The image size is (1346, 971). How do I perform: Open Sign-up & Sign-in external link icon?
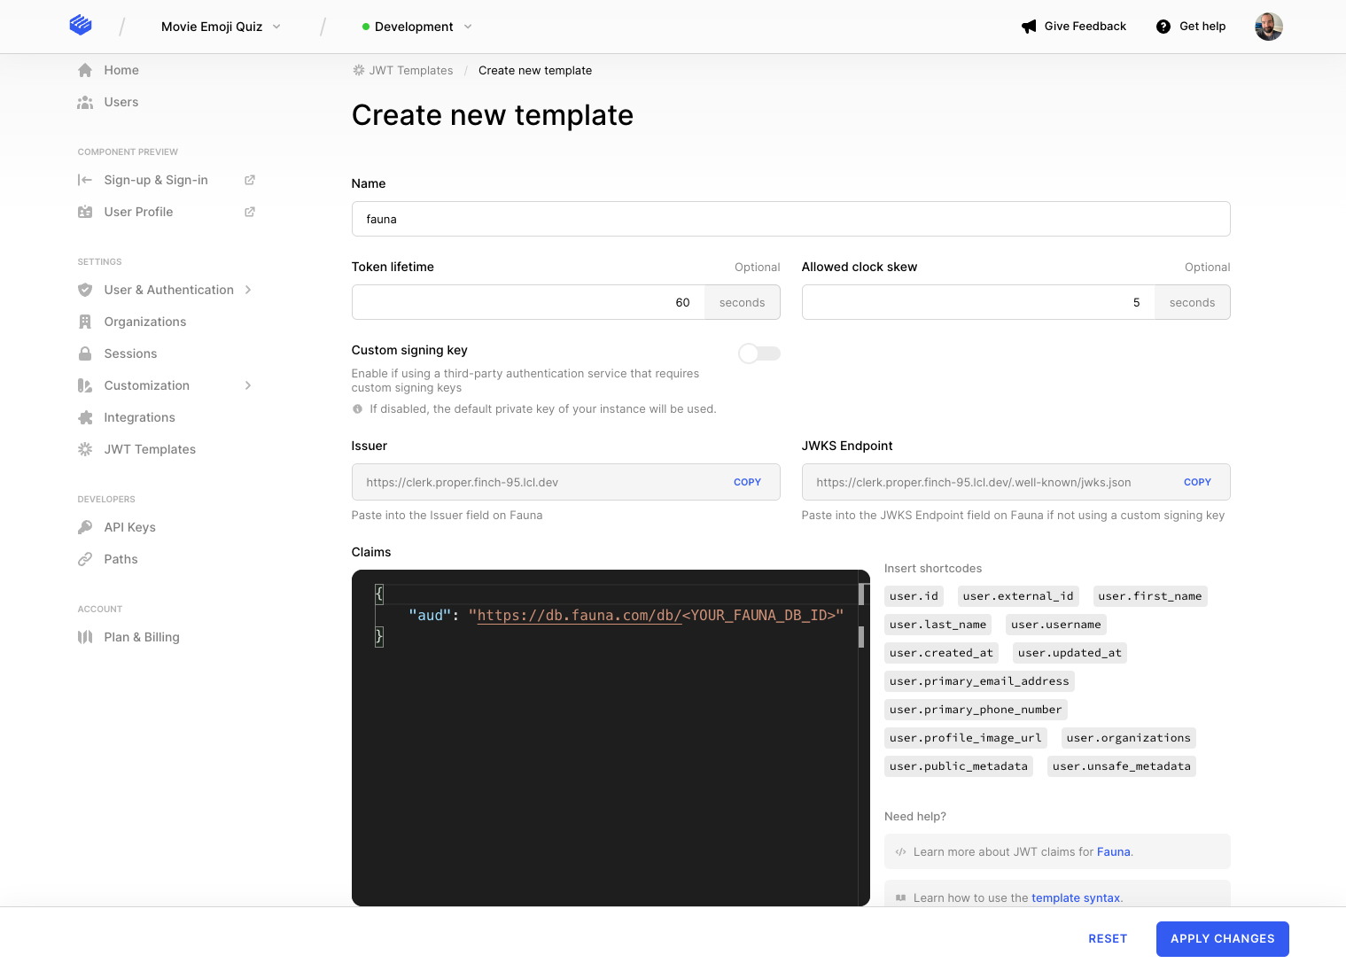click(250, 180)
